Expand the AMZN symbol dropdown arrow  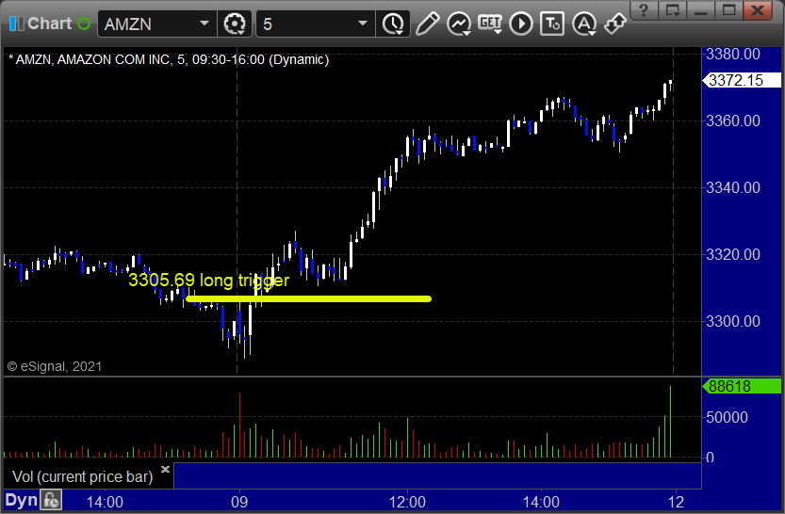click(x=204, y=24)
